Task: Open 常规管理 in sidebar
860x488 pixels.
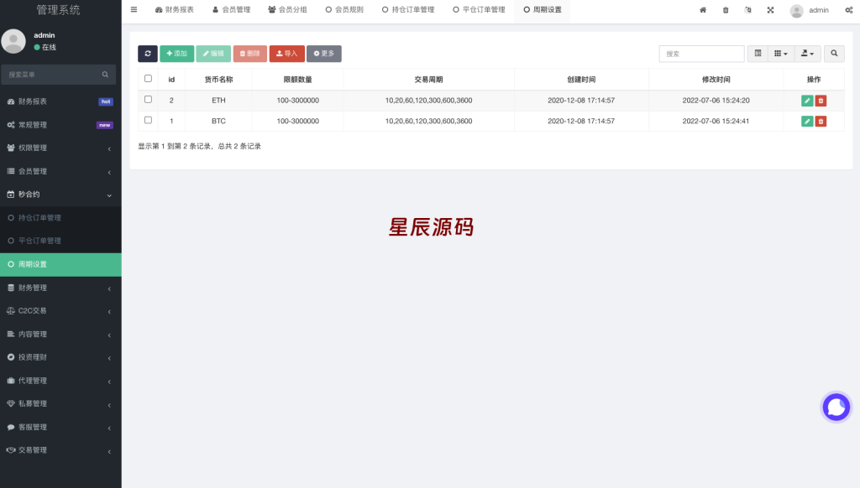Action: [x=60, y=125]
